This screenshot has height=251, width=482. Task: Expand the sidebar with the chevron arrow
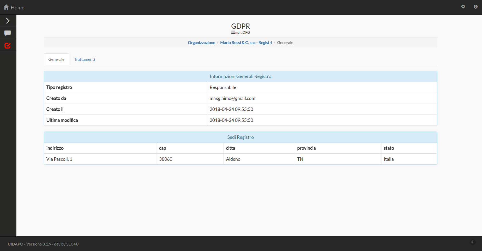tap(8, 21)
